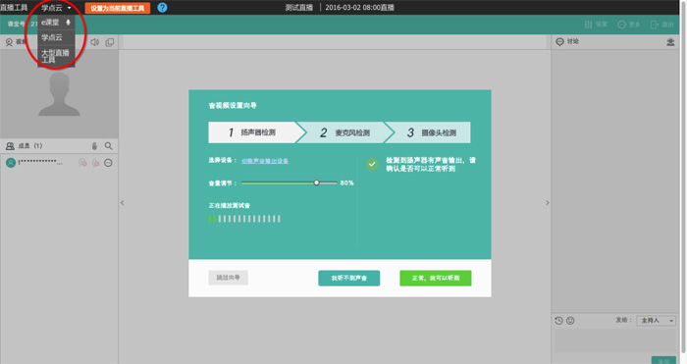Click the 我听不到声音 button

point(348,278)
